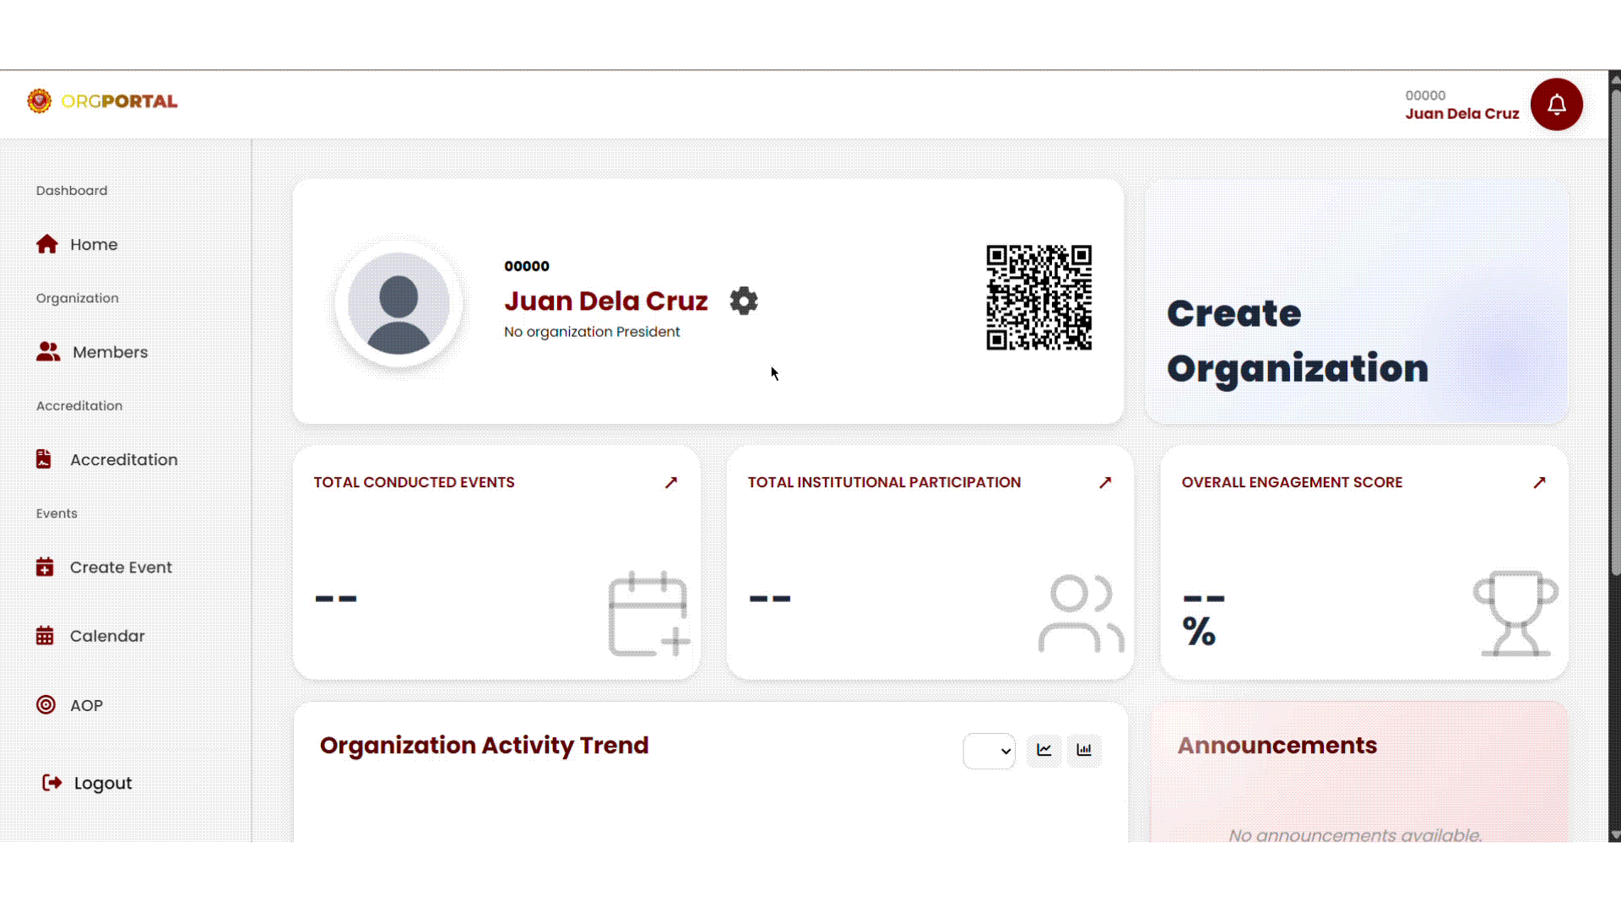Click the profile QR code
Viewport: 1621px width, 912px height.
1038,297
